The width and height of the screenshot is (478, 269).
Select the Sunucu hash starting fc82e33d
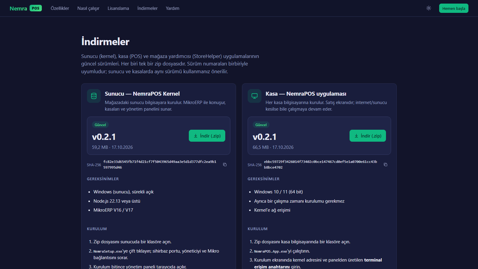coord(160,164)
